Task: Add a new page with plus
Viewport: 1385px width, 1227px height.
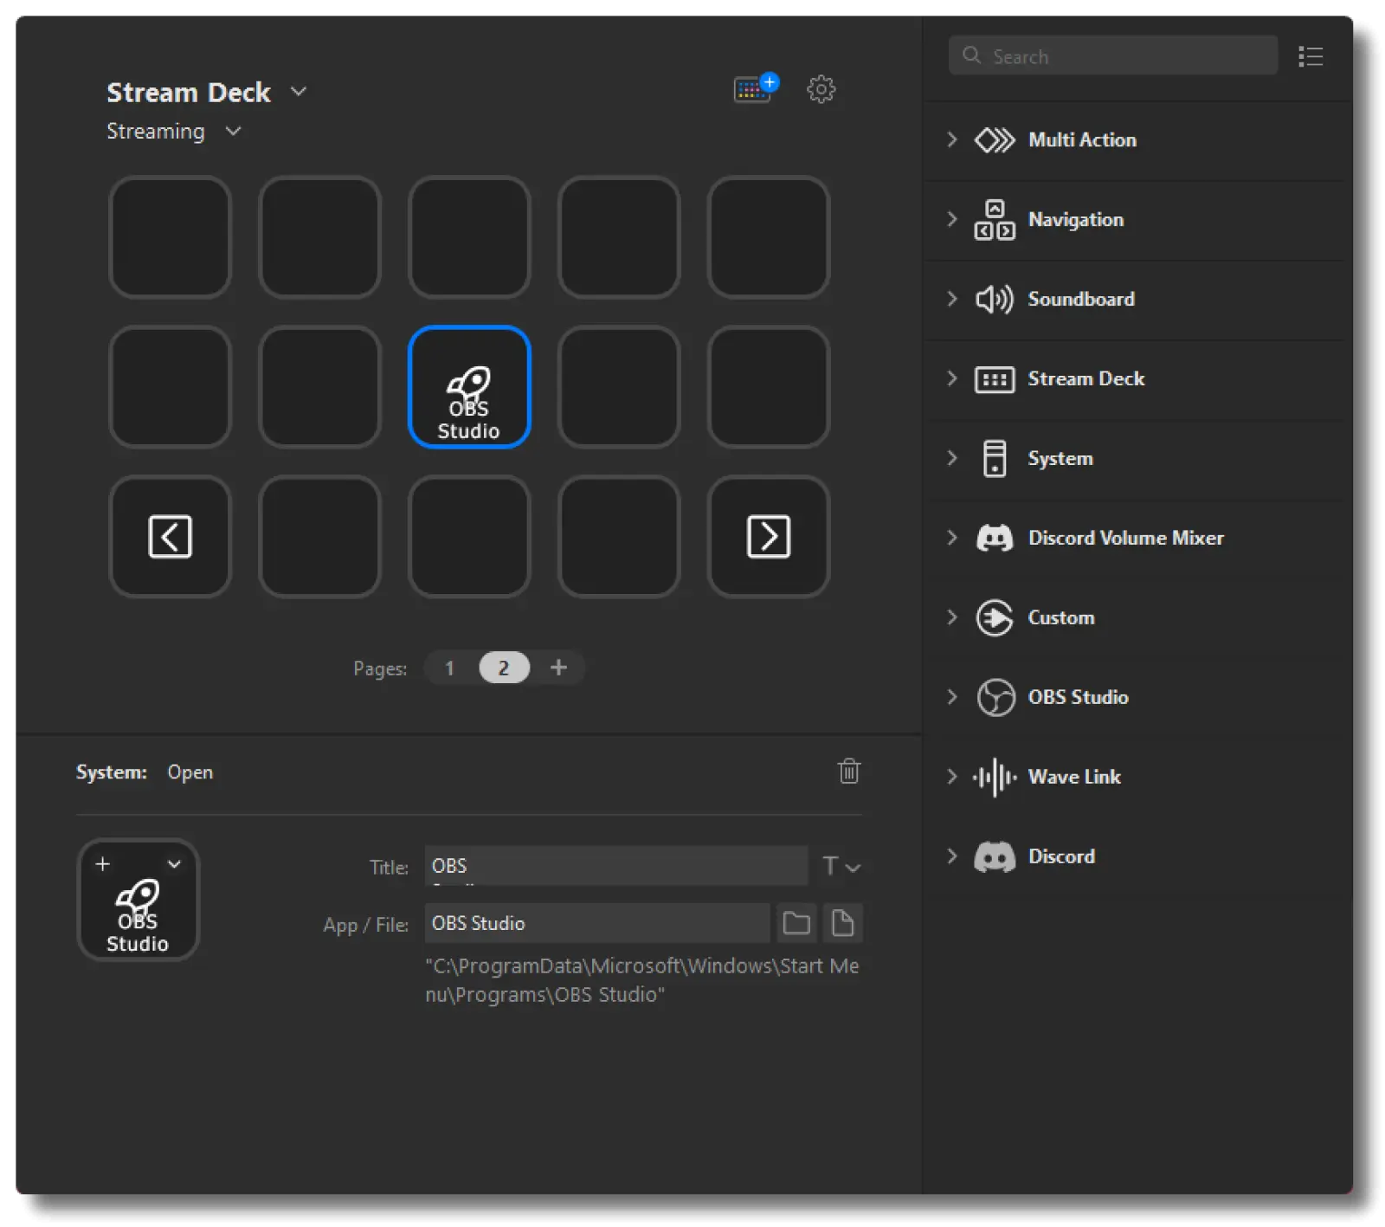Action: pyautogui.click(x=558, y=667)
